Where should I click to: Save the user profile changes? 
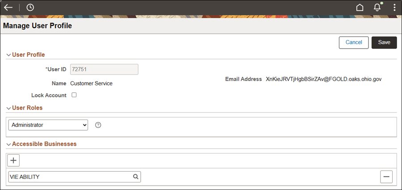pyautogui.click(x=384, y=42)
